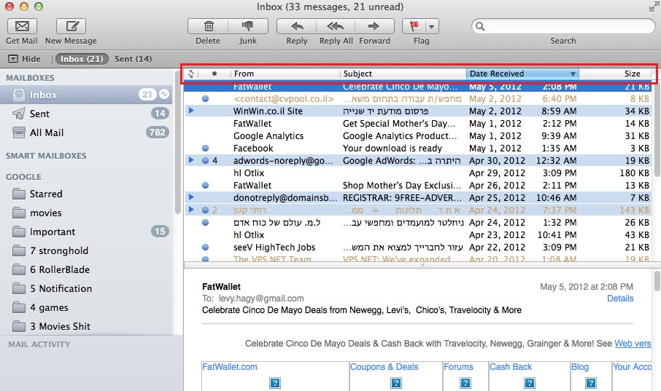This screenshot has width=661, height=391.
Task: Open Forums link in email
Action: [x=458, y=366]
